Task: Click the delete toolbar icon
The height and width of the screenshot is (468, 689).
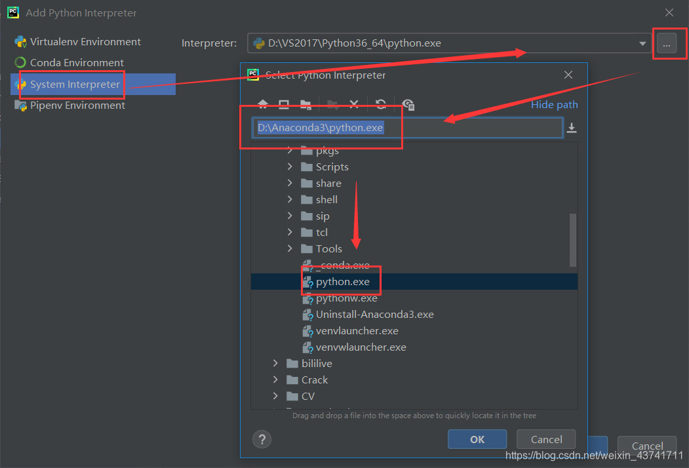Action: tap(354, 104)
